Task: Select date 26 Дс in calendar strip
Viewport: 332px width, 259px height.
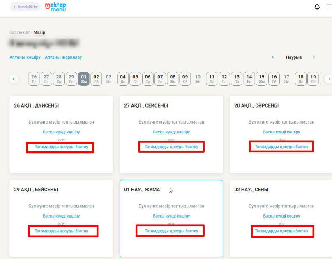Action: 34,78
